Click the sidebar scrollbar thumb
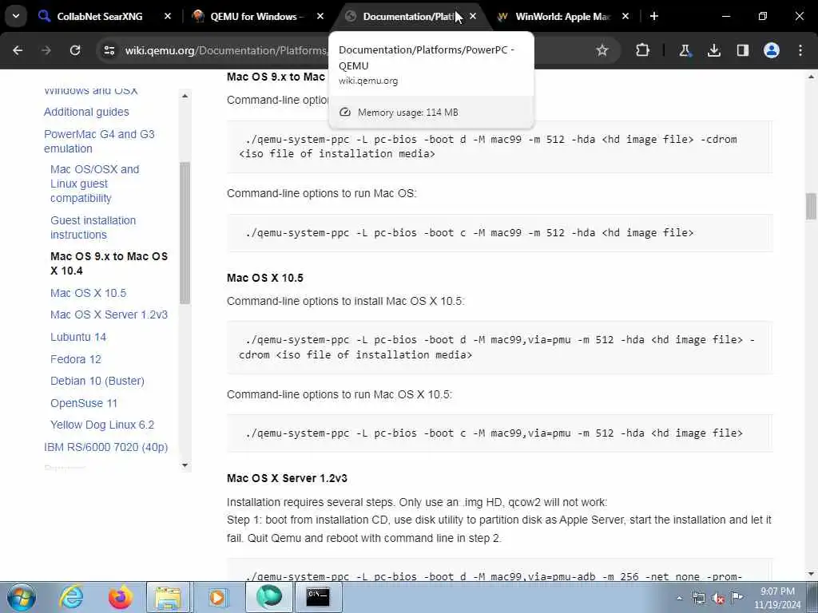 [x=185, y=232]
